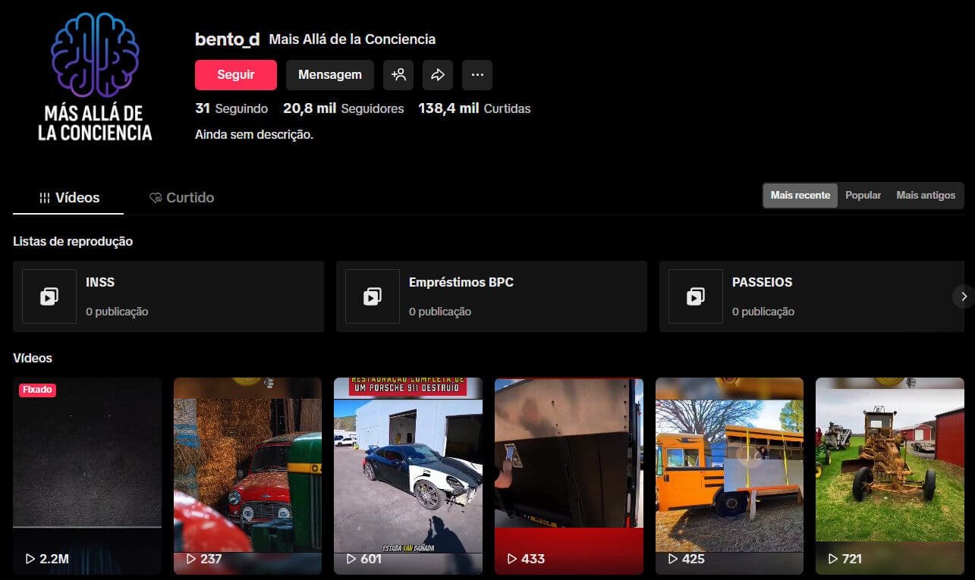The image size is (975, 580).
Task: Click the playlist icon on Empréstimos BPC card
Action: point(372,296)
